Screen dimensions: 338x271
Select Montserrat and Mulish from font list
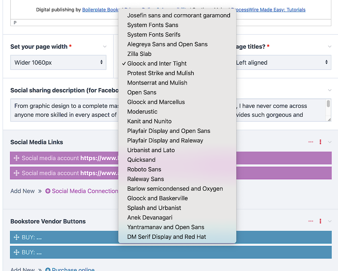click(157, 83)
